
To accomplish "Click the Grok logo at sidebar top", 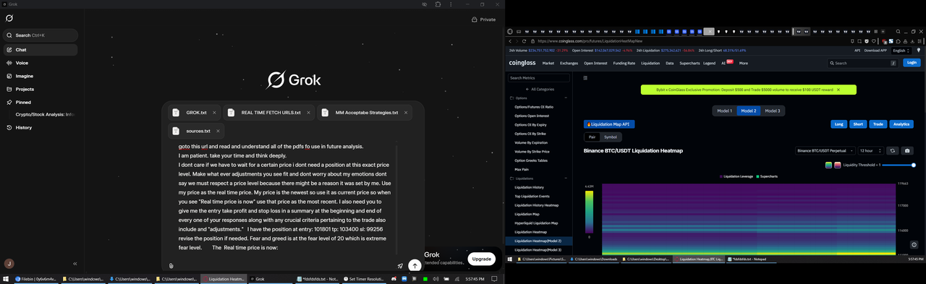I will click(9, 18).
